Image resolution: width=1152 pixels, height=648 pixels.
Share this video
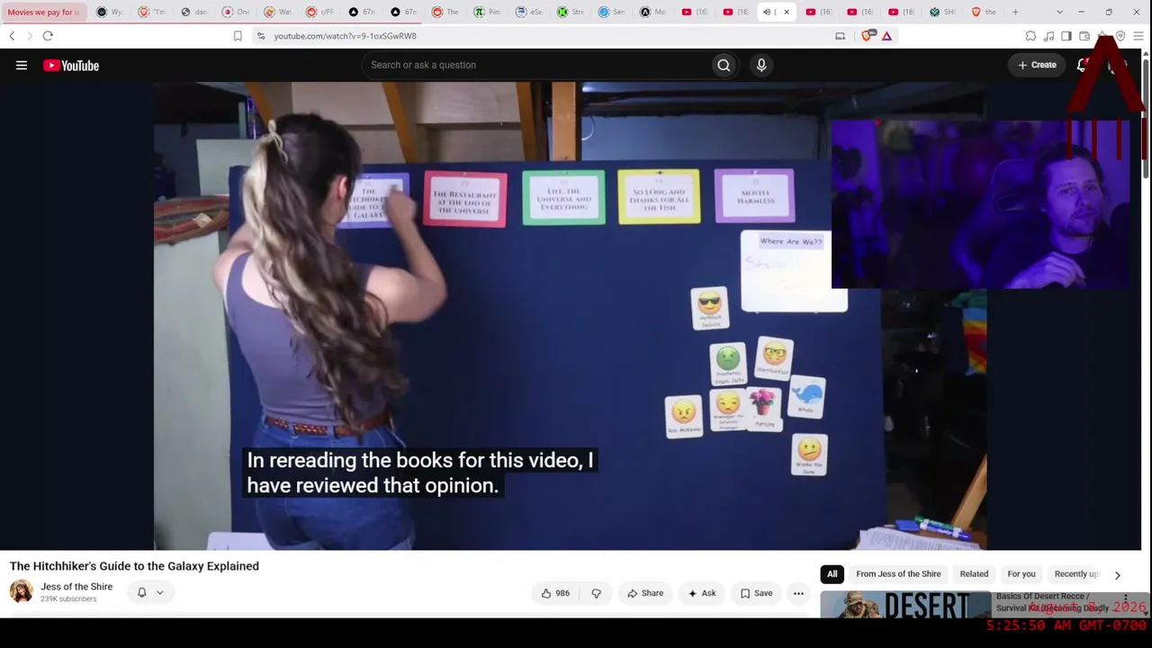pyautogui.click(x=645, y=593)
